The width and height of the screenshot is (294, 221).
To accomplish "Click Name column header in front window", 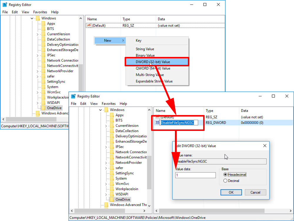I will 179,111.
